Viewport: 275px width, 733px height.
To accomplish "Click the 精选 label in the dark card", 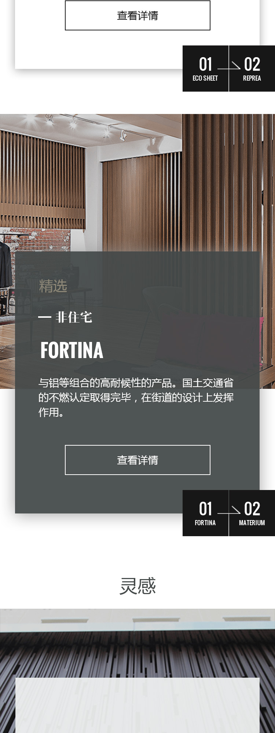I will point(53,286).
